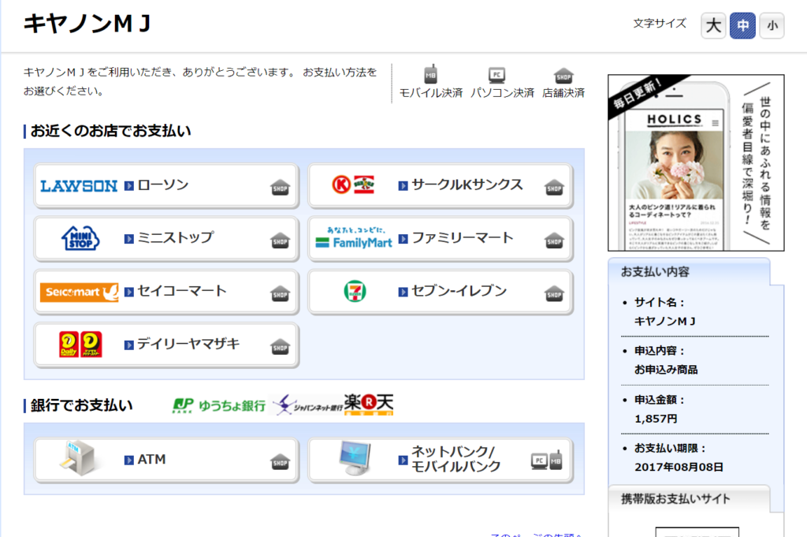Click the 申込金額 label
Viewport: 807px width, 537px height.
pos(660,400)
